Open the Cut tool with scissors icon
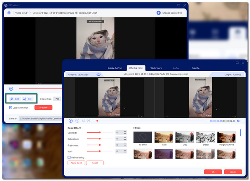Screen dimensions: 250x181 coord(28,99)
